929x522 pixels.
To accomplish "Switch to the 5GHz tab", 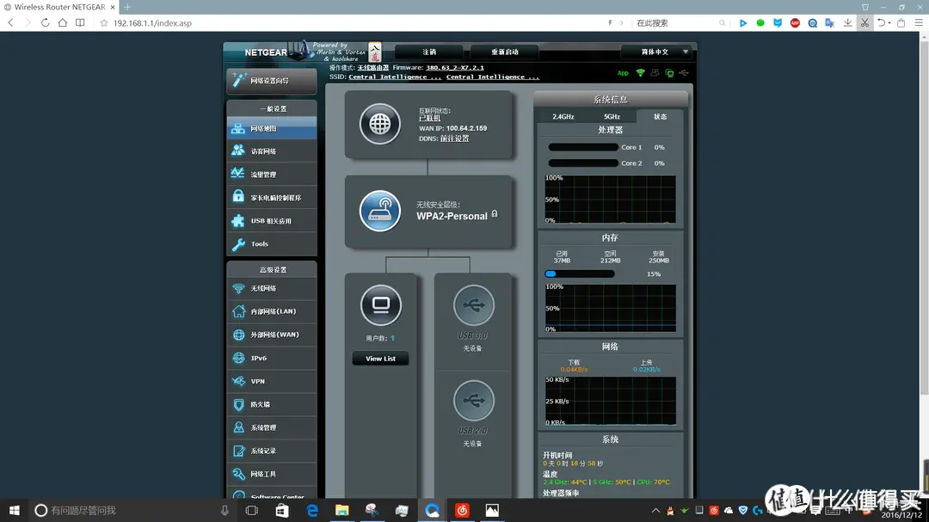I will click(x=612, y=117).
